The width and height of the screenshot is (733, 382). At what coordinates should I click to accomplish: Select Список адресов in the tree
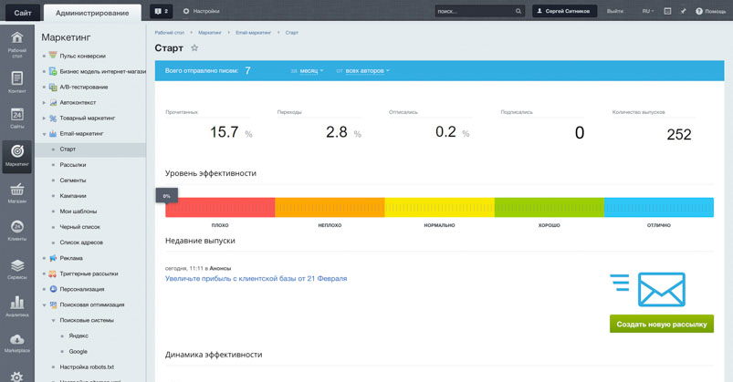(81, 243)
